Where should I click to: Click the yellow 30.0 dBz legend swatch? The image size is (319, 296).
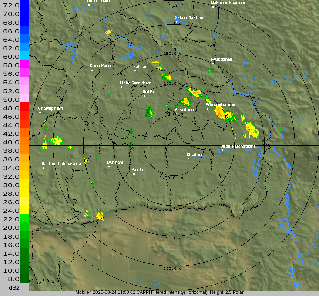click(24, 184)
